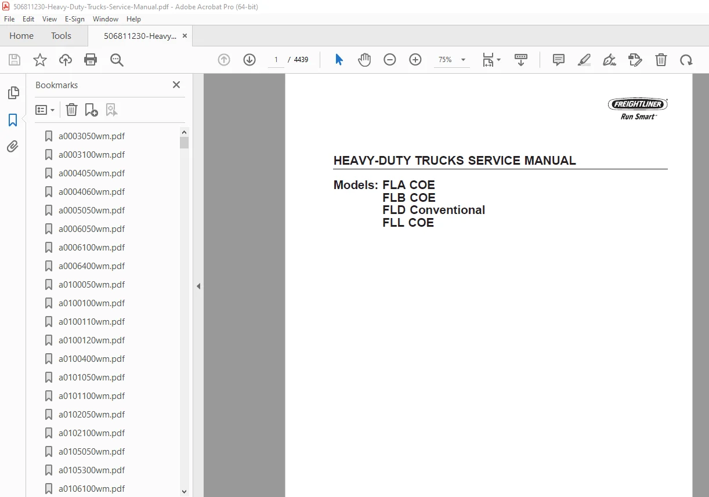Add a sticky note comment
The height and width of the screenshot is (497, 709).
click(559, 60)
